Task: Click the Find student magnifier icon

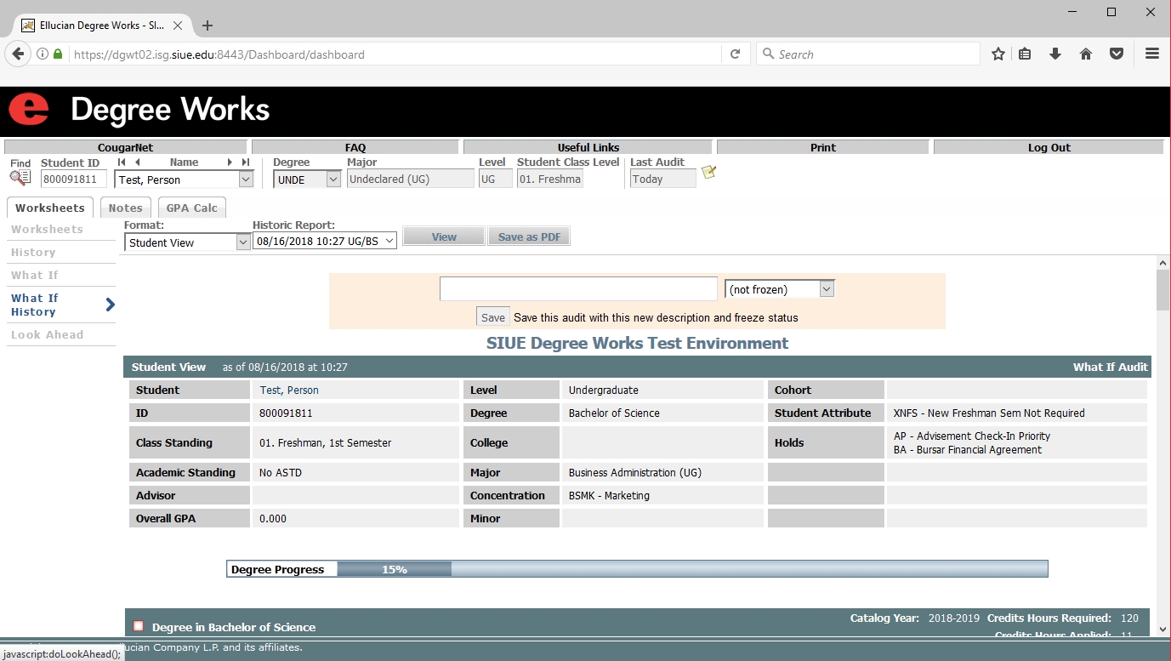Action: point(20,178)
